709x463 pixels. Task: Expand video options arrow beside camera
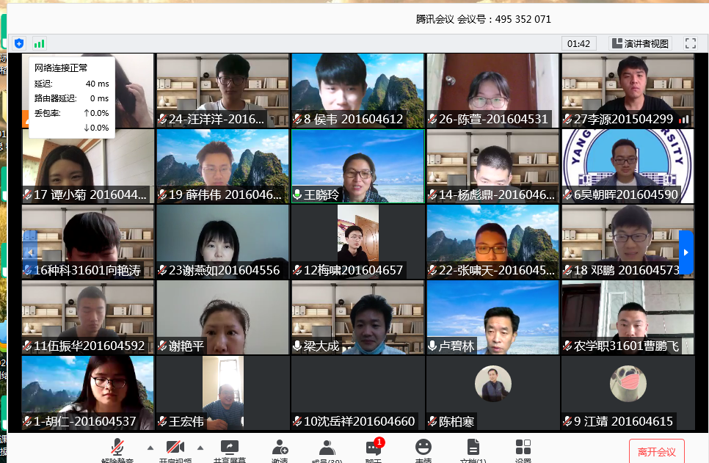(x=200, y=447)
